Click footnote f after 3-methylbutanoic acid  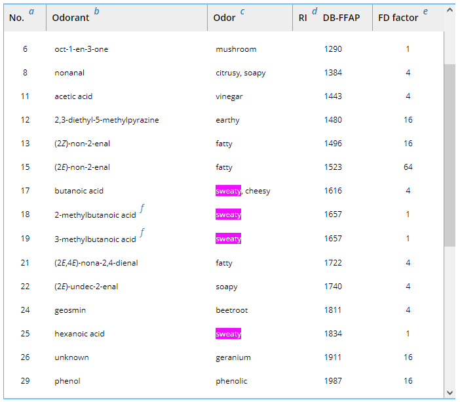tap(142, 233)
